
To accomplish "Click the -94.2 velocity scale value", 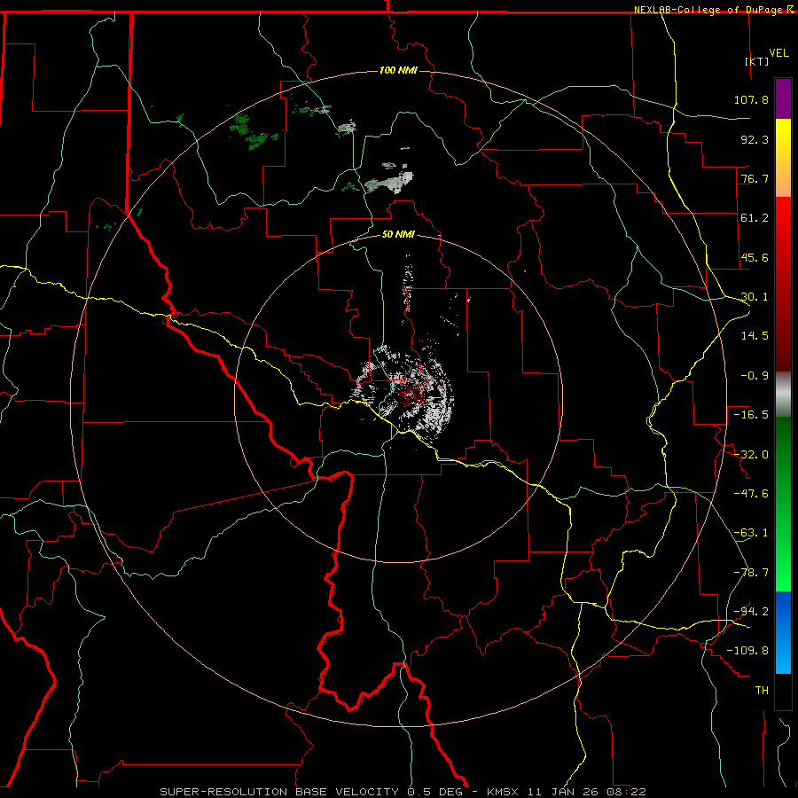I will click(x=751, y=612).
